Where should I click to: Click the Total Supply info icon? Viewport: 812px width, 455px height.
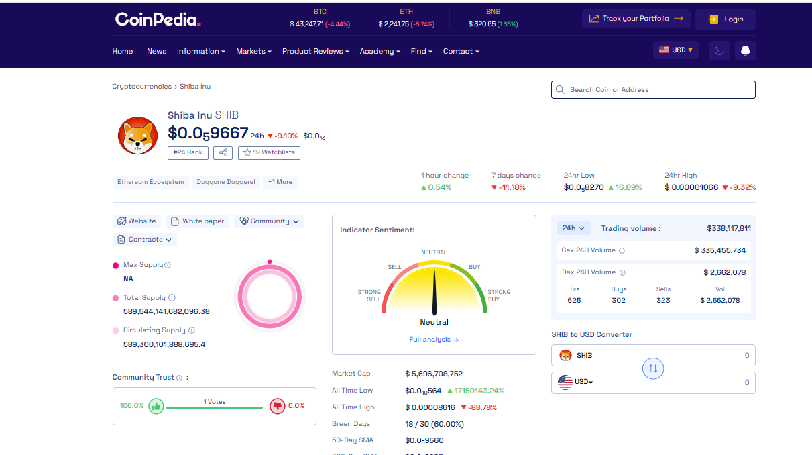point(172,298)
